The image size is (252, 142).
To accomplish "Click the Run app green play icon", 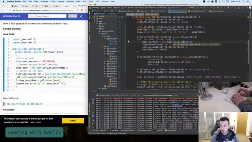I will click(198, 7).
